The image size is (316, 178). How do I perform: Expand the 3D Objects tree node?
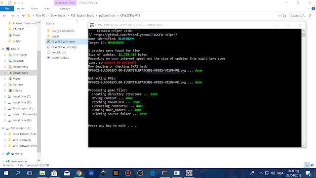(5, 55)
